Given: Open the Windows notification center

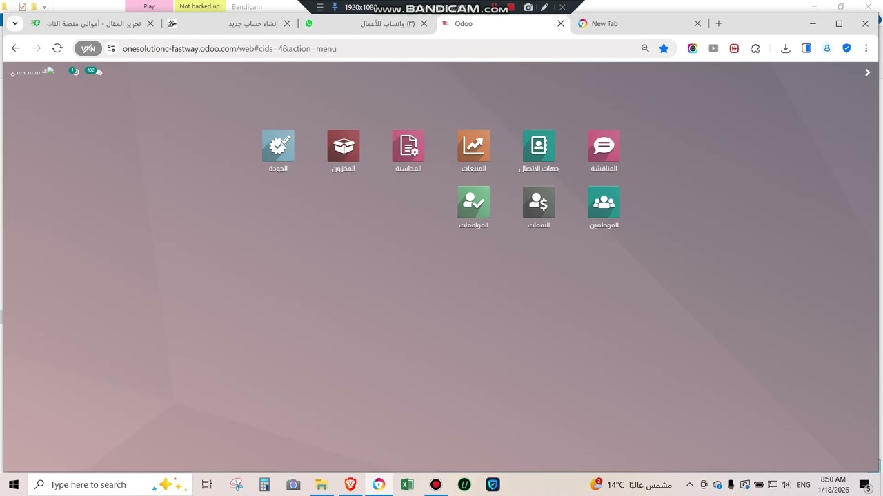Looking at the screenshot, I should (x=865, y=484).
